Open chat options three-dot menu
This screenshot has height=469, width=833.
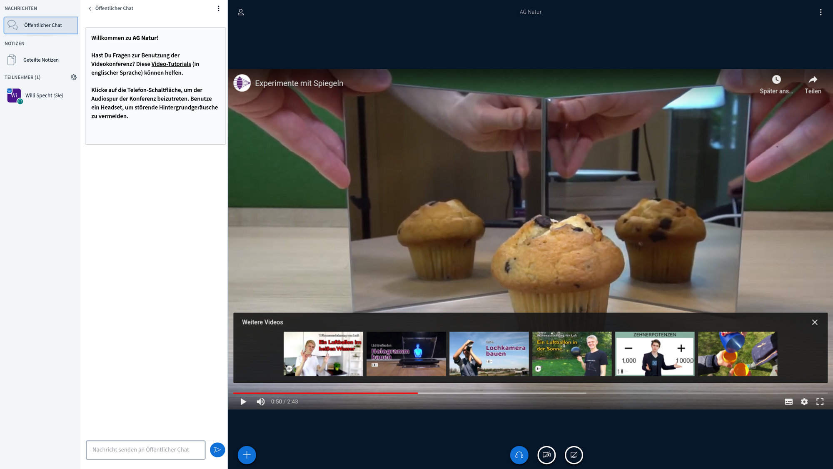click(218, 8)
